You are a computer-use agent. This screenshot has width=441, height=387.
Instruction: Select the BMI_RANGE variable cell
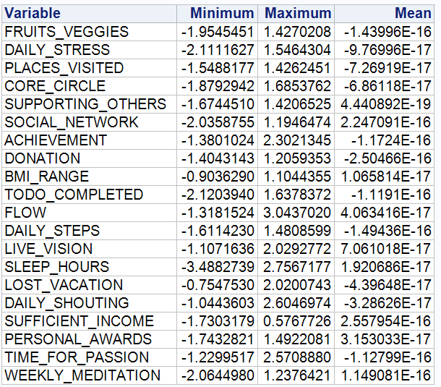[89, 177]
